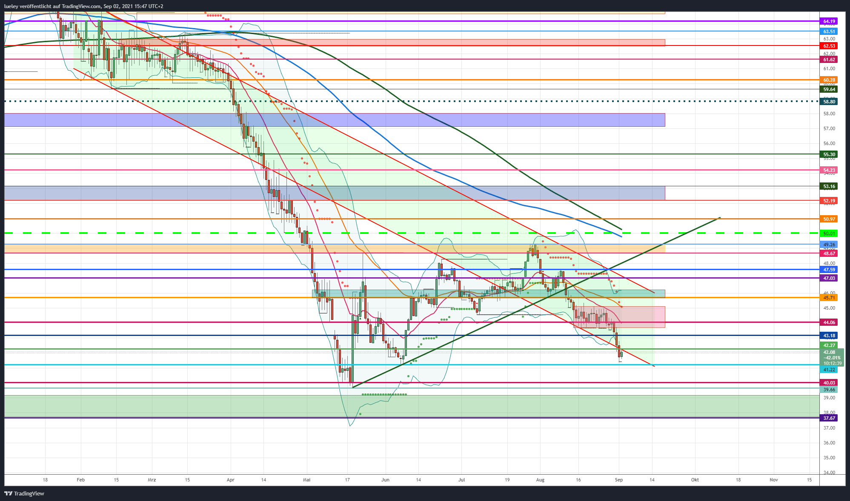Click the Nov label on time axis
The width and height of the screenshot is (850, 501).
point(774,480)
